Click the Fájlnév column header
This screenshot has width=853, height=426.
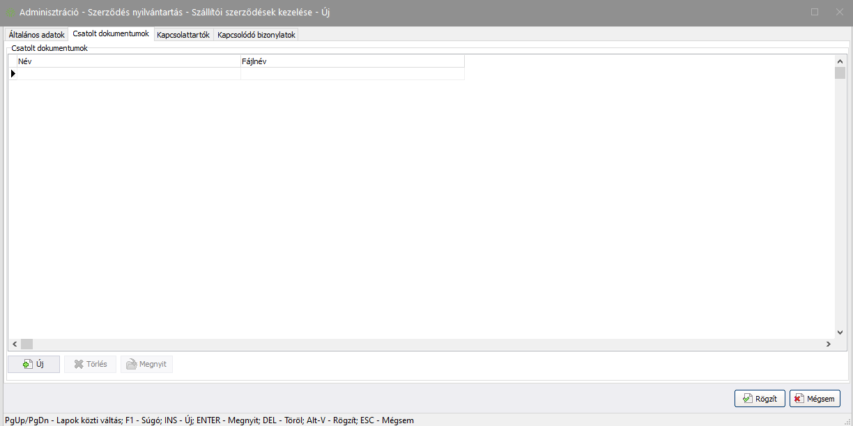click(352, 61)
